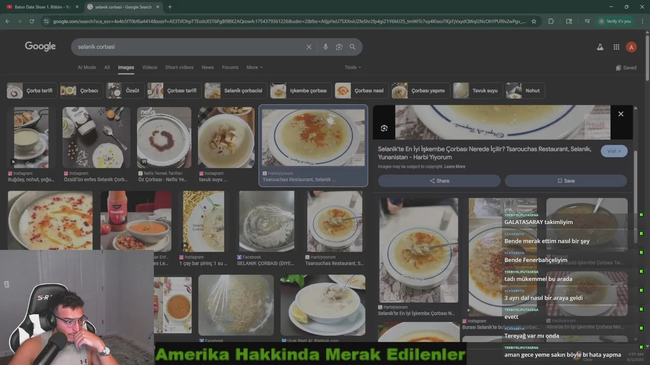This screenshot has height=365, width=650.
Task: Open the Verify it's you profile button
Action: click(x=615, y=21)
